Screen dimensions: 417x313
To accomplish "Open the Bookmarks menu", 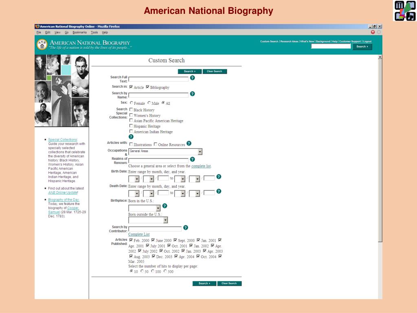I will pos(79,33).
